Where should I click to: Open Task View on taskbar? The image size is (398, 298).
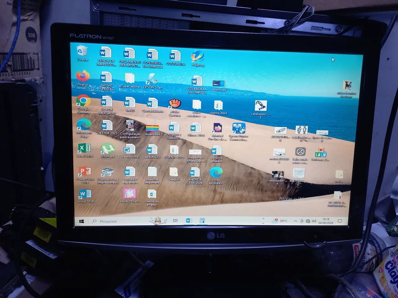click(x=175, y=221)
